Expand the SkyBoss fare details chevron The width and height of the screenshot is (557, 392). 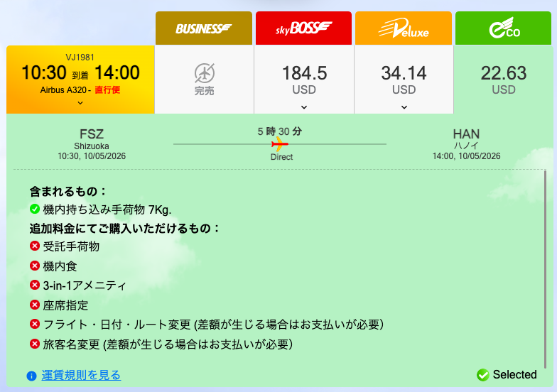click(x=304, y=107)
